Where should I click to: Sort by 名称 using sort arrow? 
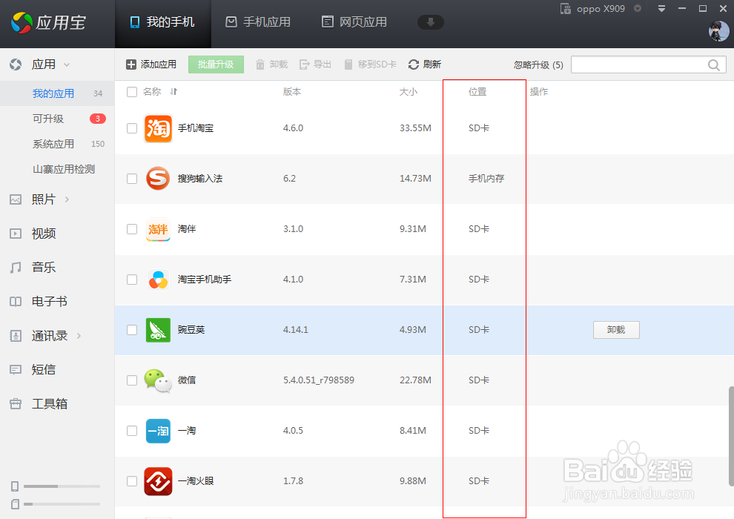tap(173, 92)
